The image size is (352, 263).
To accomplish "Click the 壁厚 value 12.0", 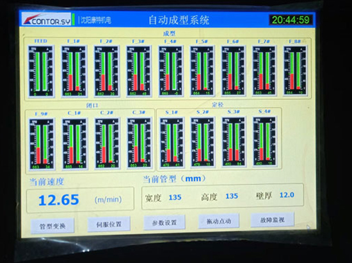I will click(287, 195).
